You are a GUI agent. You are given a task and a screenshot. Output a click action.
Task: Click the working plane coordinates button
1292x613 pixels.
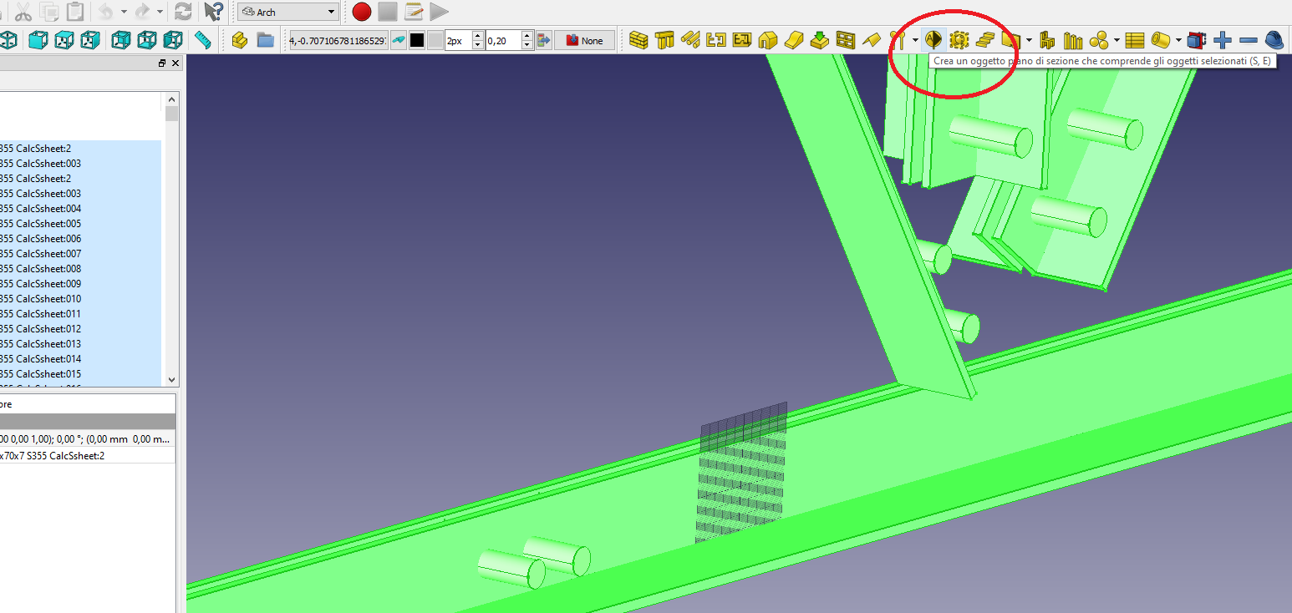click(x=338, y=40)
